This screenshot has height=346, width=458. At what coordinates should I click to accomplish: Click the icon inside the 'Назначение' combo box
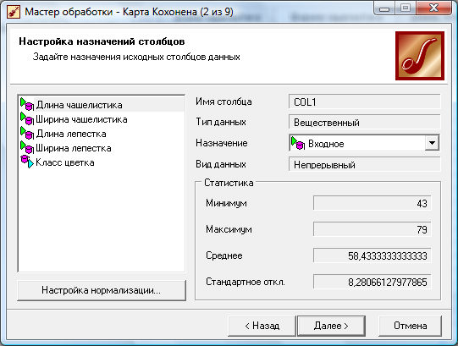click(298, 143)
